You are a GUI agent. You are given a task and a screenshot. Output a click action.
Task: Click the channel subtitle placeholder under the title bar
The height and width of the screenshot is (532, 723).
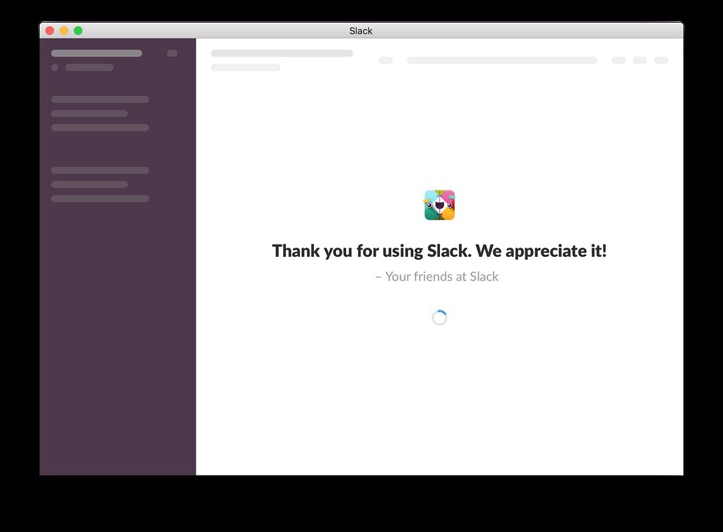(x=246, y=68)
